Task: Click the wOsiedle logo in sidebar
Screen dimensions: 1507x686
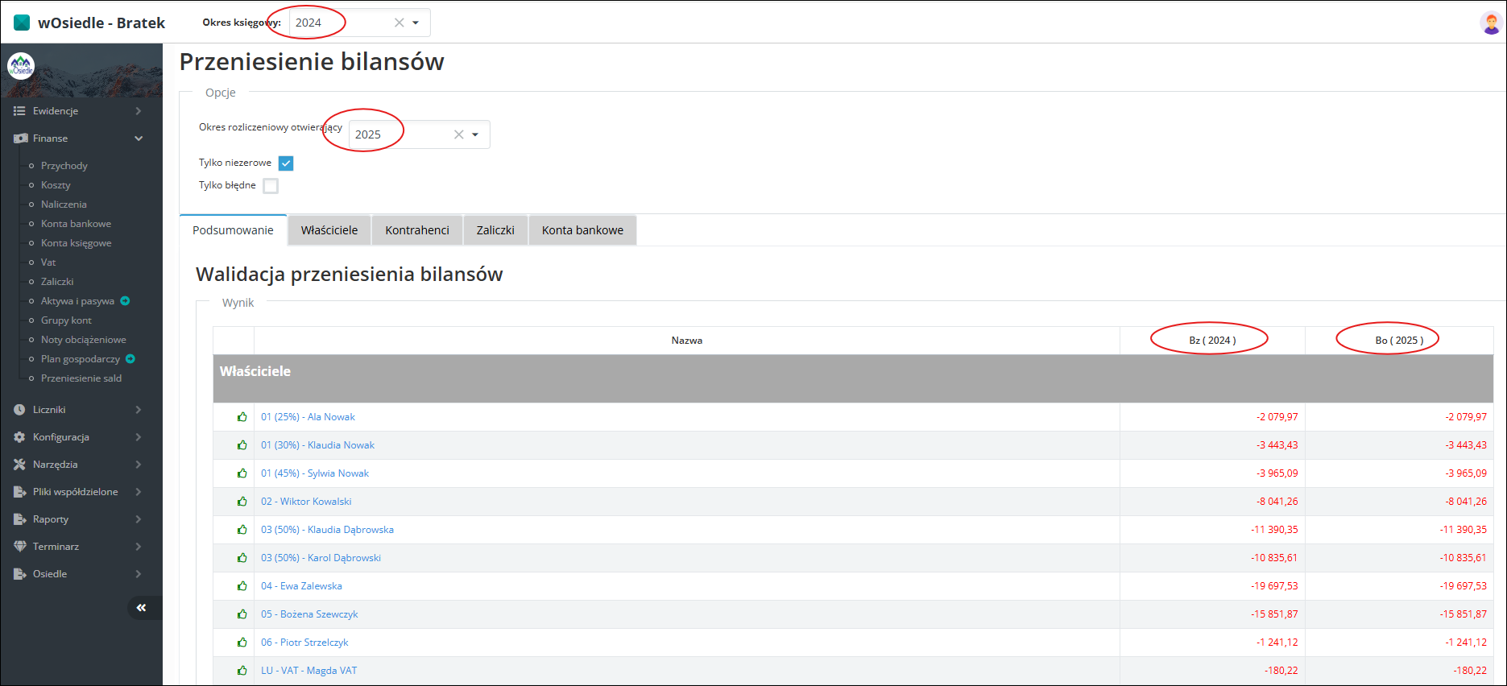Action: [x=21, y=66]
